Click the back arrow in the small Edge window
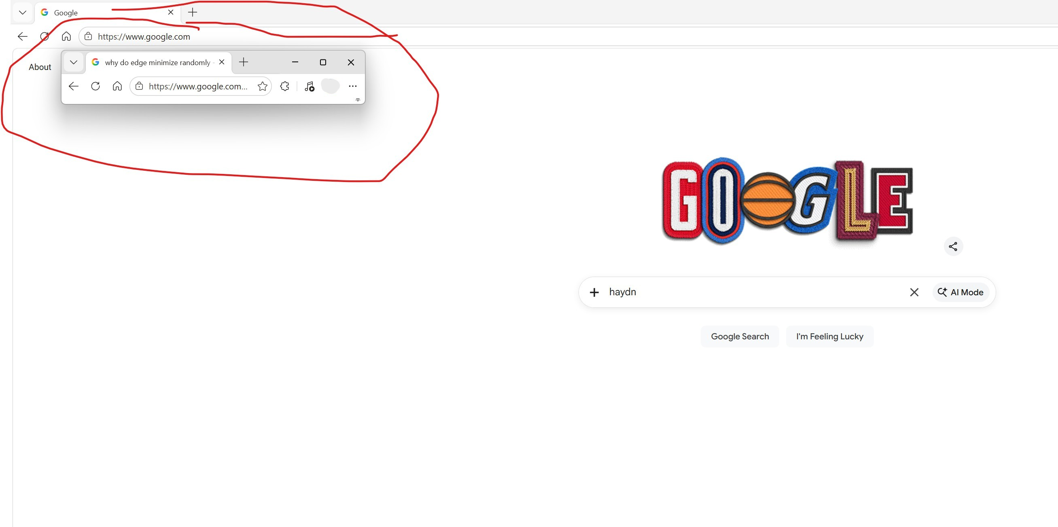 74,86
